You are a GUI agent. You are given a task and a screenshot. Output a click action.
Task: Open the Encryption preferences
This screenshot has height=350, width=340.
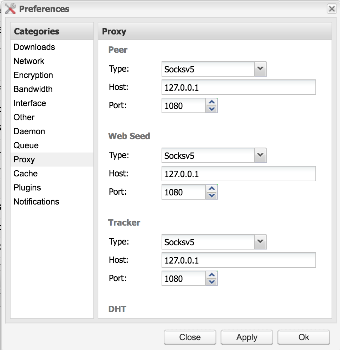33,75
